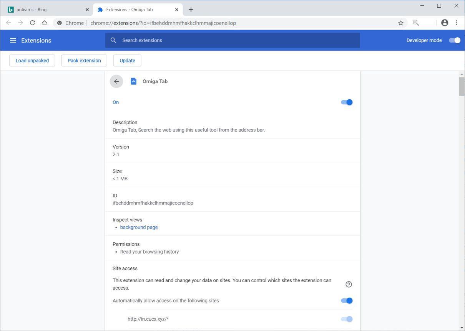Open the site access help icon

coord(349,284)
